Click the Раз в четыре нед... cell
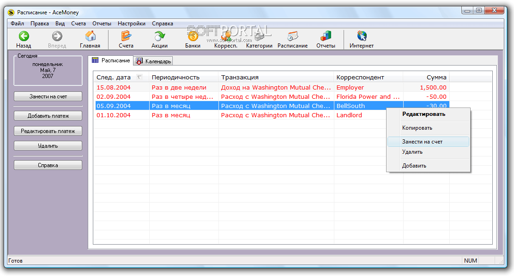 coord(184,97)
